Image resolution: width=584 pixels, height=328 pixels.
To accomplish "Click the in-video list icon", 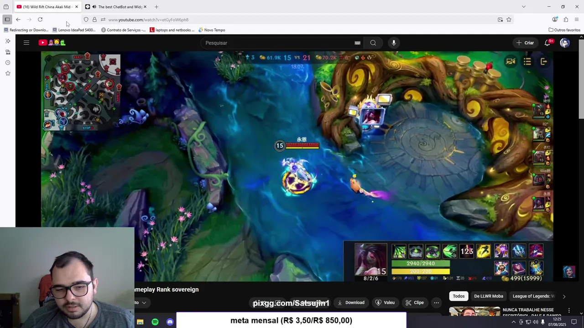I will pos(527,61).
